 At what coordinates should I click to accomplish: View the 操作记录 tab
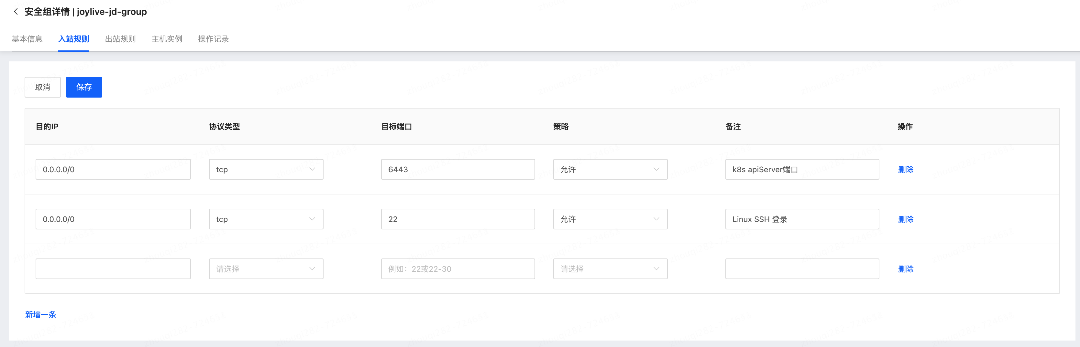214,39
